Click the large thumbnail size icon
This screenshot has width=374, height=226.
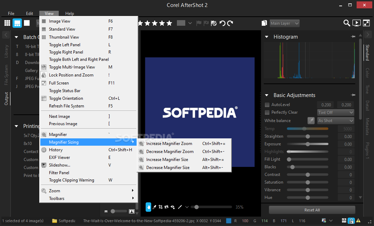coord(132,211)
